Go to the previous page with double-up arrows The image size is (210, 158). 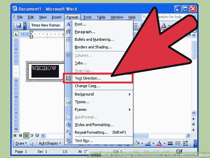coord(193,119)
